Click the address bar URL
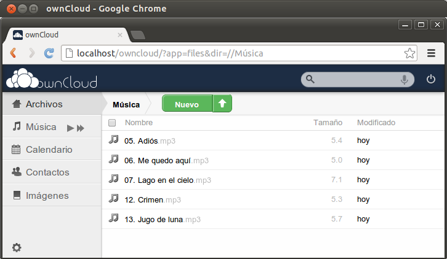447x259 pixels. click(170, 53)
